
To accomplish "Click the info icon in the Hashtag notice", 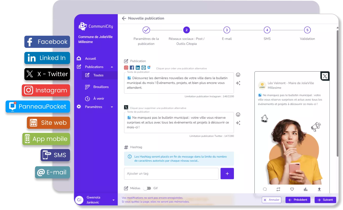I will click(130, 157).
